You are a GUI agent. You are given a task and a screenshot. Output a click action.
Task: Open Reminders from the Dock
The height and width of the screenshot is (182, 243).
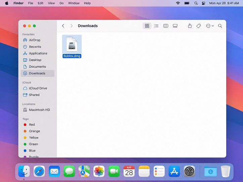[159, 171]
